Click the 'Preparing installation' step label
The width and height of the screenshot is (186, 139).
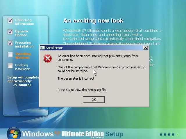[x=24, y=44]
